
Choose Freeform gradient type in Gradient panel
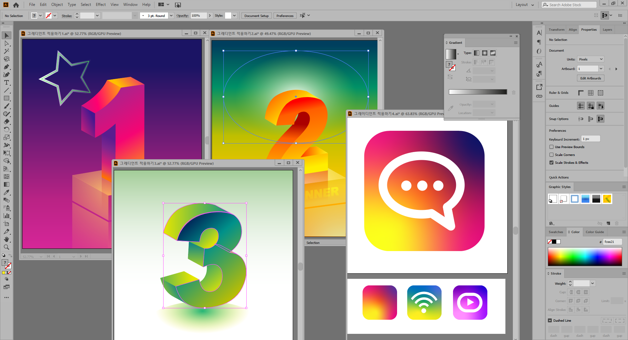click(493, 53)
